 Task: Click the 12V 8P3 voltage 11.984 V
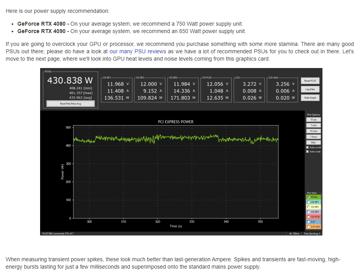coord(184,84)
